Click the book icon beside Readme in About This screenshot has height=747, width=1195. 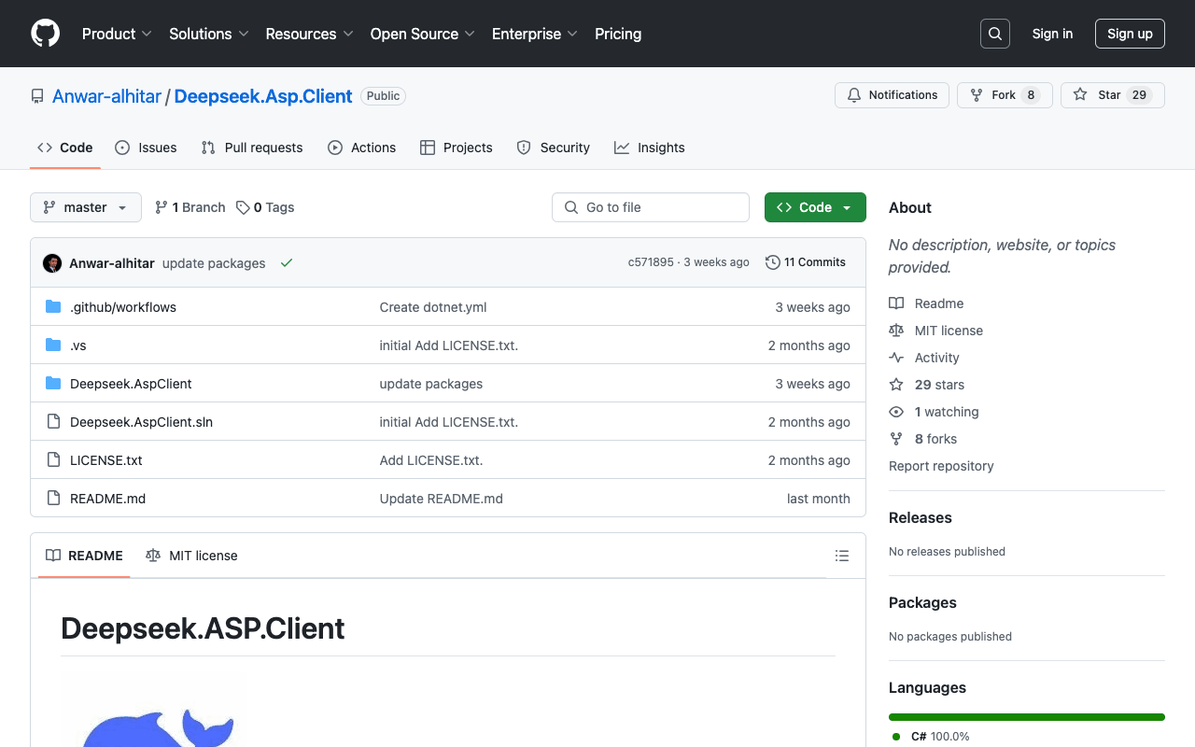tap(896, 303)
